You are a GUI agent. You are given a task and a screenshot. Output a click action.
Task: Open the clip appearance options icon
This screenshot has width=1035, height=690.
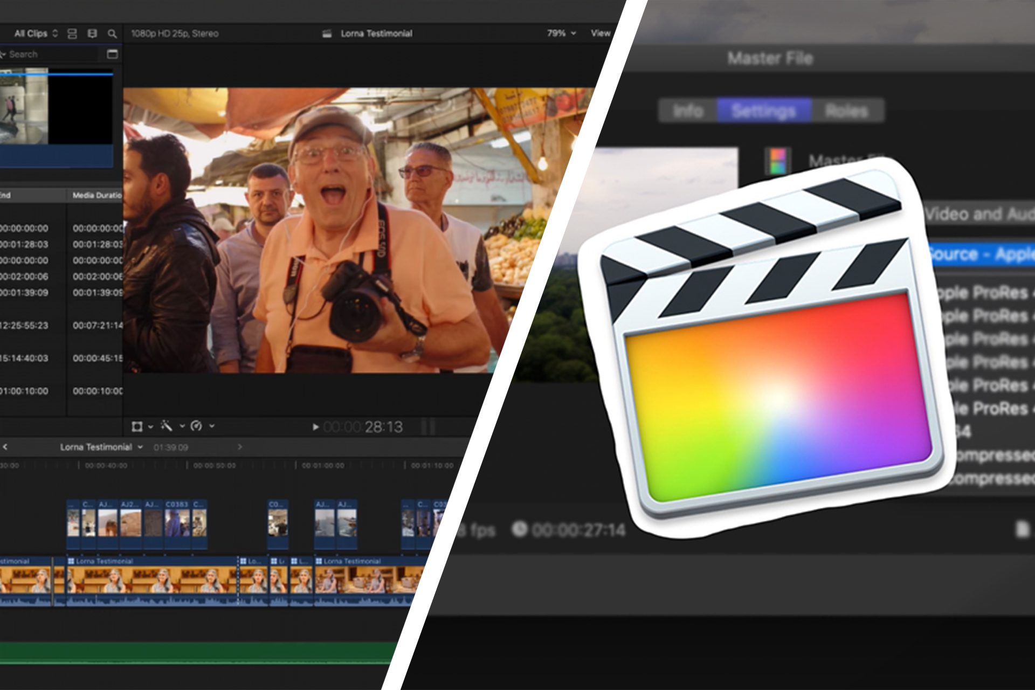[x=72, y=33]
